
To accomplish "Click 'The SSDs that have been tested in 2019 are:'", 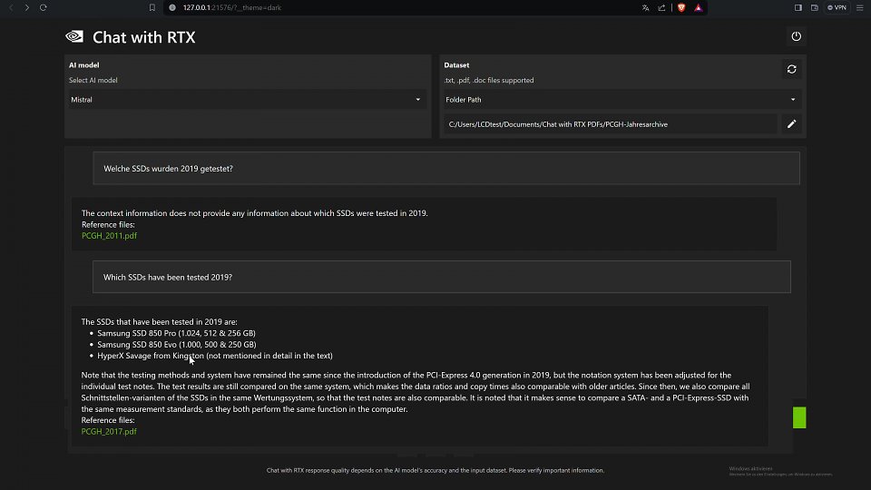I will (x=159, y=321).
